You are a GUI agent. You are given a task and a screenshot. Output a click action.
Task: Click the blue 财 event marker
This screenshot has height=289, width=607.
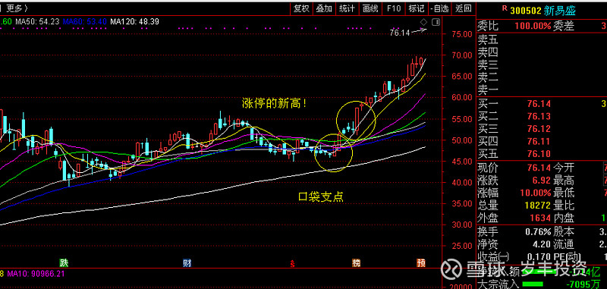[187, 263]
